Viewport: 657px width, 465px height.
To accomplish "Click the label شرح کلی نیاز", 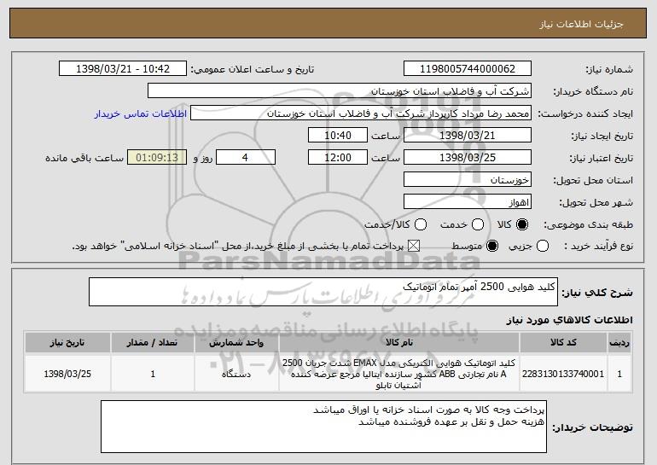I will pyautogui.click(x=597, y=293).
